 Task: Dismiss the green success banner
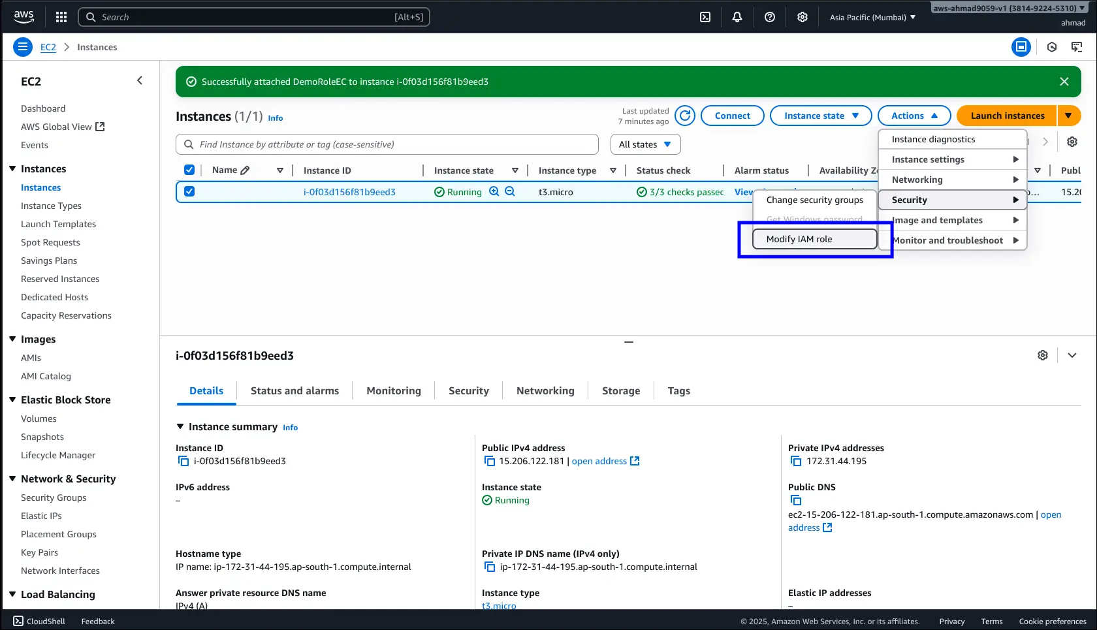tap(1064, 82)
